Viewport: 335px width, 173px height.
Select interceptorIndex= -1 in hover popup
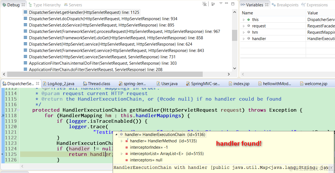click(x=149, y=147)
